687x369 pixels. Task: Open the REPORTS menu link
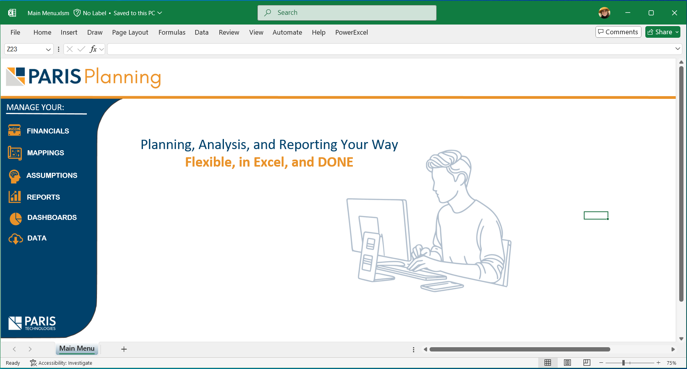pos(43,197)
